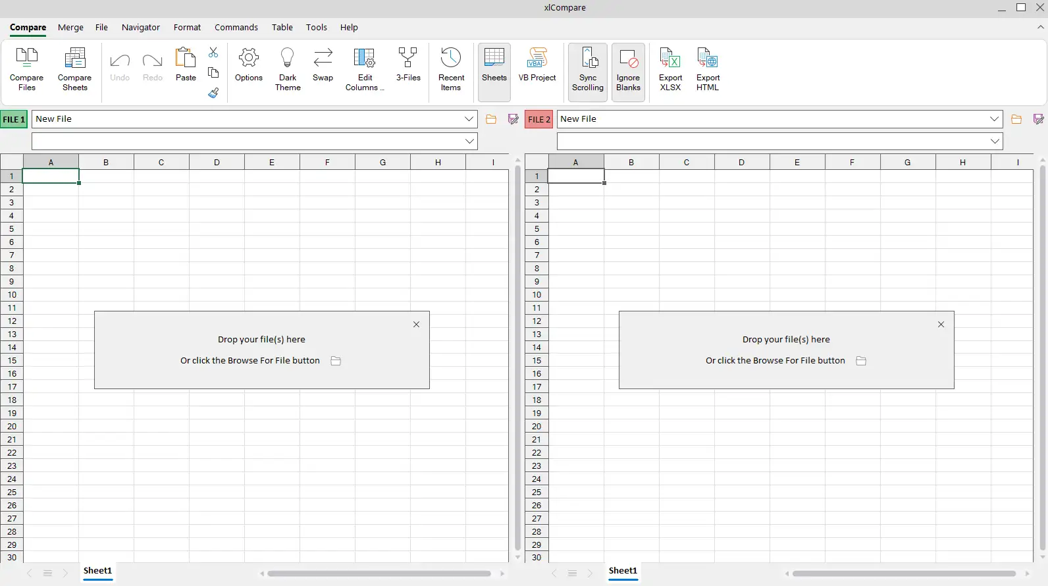Open left pane sheet list icon
Viewport: 1048px width, 586px height.
pyautogui.click(x=47, y=573)
